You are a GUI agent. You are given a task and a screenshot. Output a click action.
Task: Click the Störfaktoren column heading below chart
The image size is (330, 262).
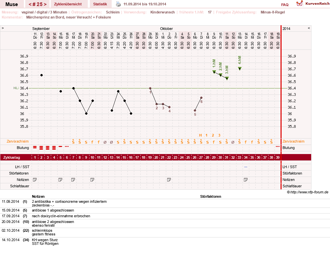pos(211,196)
